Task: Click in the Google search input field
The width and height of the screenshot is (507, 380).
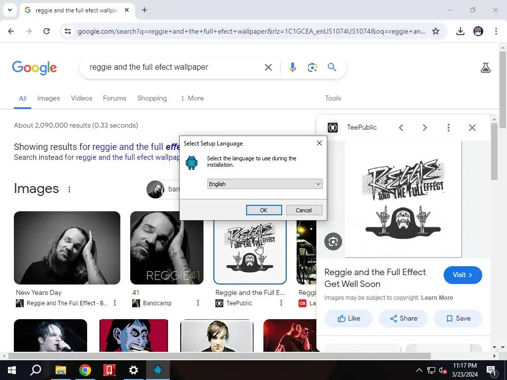Action: click(175, 67)
